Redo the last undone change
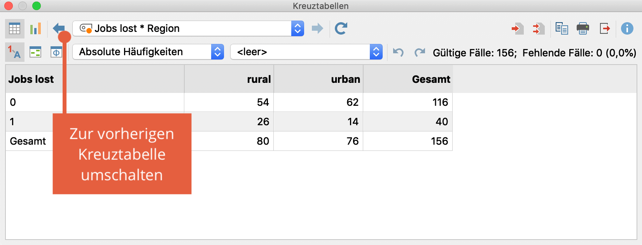 click(420, 52)
